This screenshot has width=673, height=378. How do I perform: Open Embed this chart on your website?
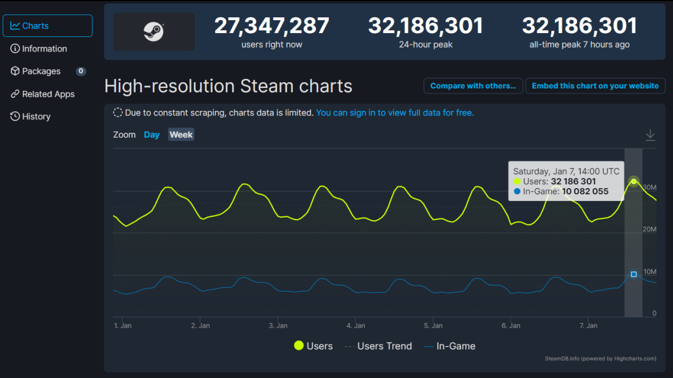tap(595, 86)
